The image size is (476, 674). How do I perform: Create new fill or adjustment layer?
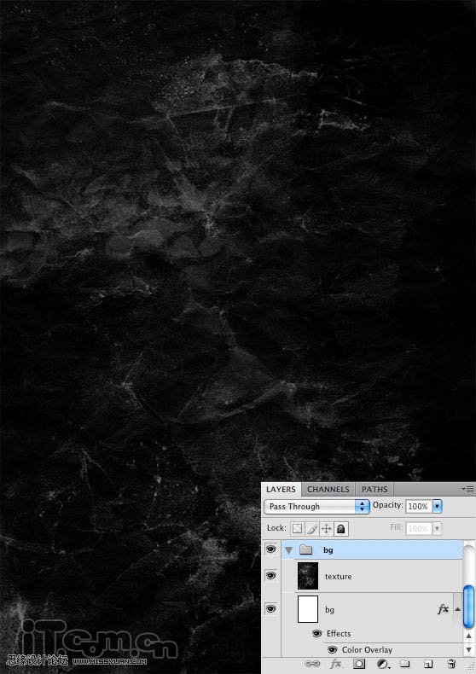point(383,664)
